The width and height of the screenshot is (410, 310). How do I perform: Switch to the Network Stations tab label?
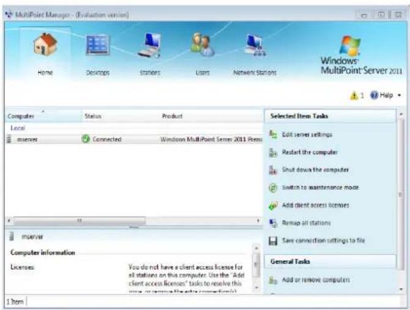255,73
